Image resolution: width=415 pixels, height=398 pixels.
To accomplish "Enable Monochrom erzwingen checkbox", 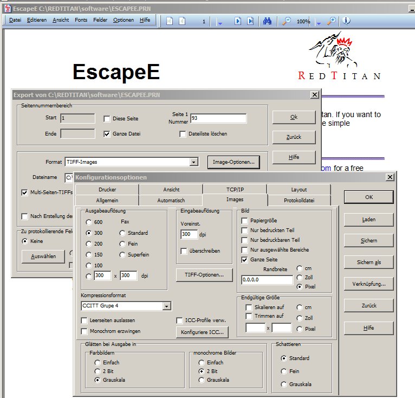I will coord(84,331).
